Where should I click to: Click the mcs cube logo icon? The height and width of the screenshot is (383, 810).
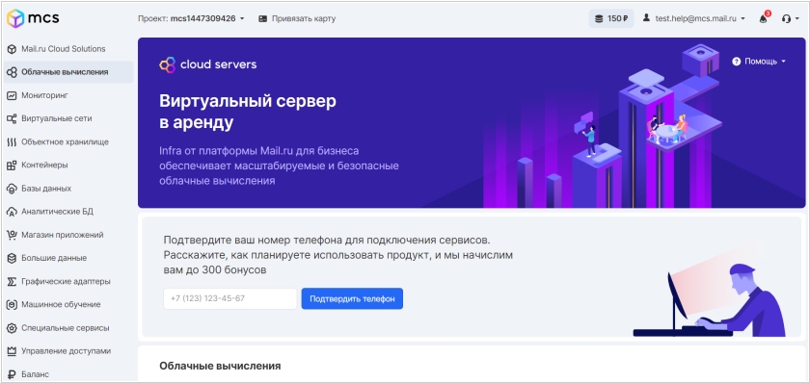pos(15,18)
